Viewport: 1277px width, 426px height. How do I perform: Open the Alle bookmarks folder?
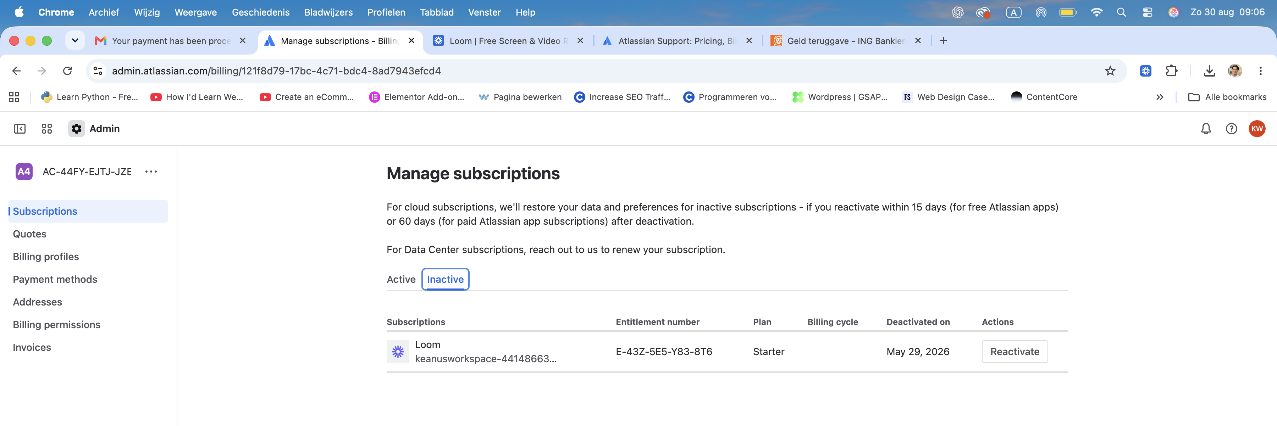1227,97
